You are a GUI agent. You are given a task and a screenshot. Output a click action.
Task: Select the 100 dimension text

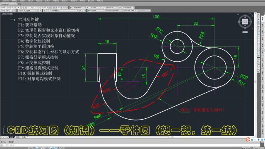tap(156, 17)
